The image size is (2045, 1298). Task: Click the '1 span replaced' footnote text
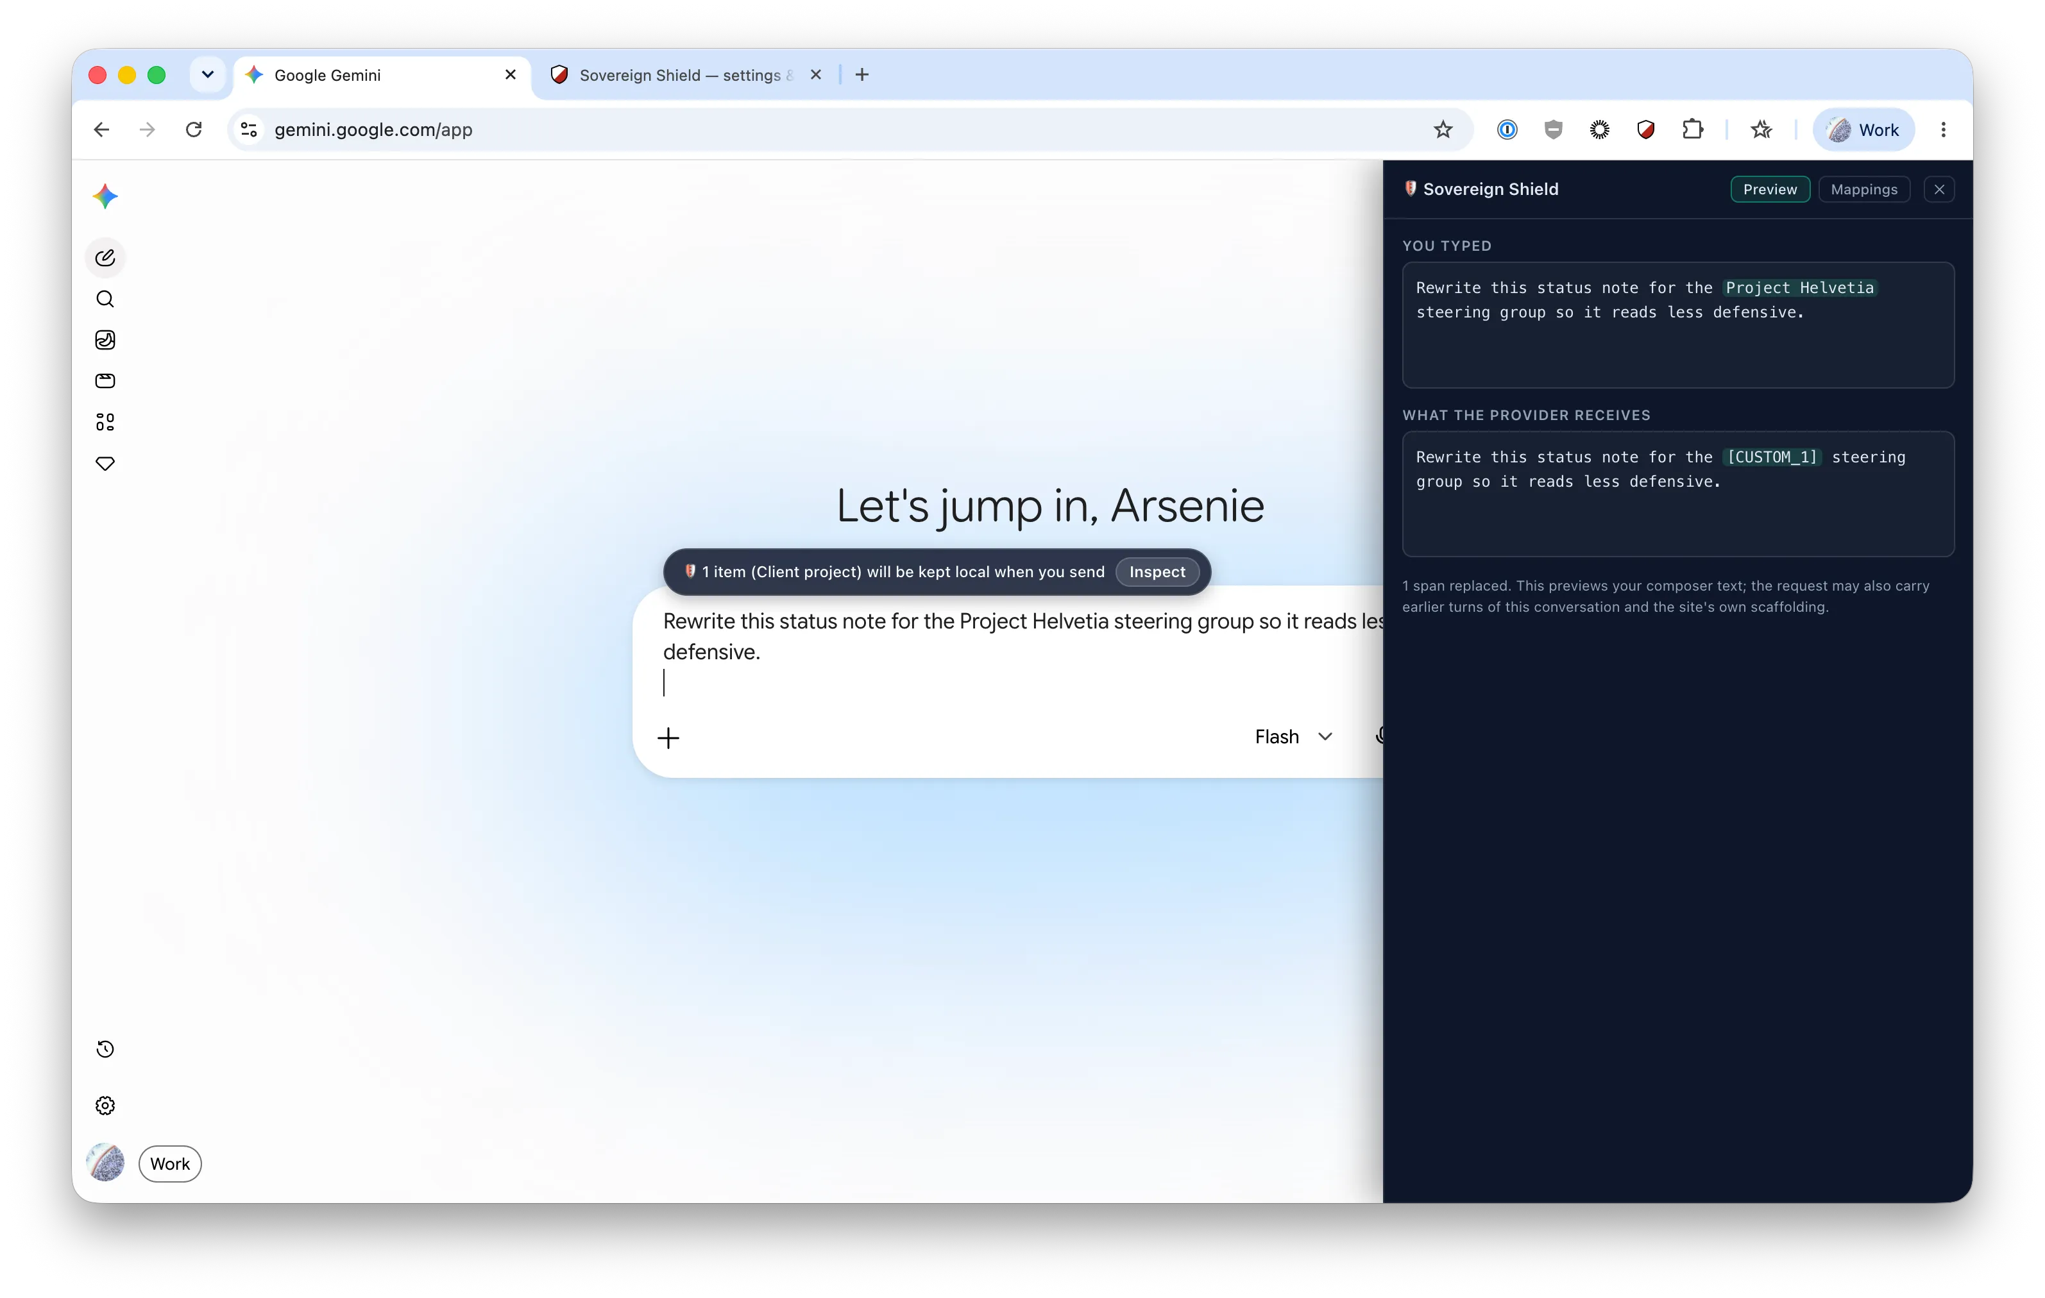(x=1665, y=596)
